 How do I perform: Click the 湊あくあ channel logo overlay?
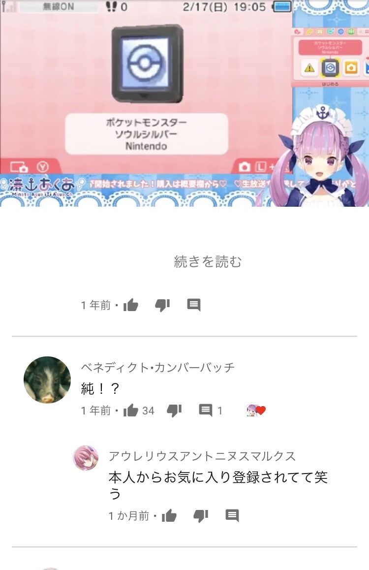tap(41, 187)
